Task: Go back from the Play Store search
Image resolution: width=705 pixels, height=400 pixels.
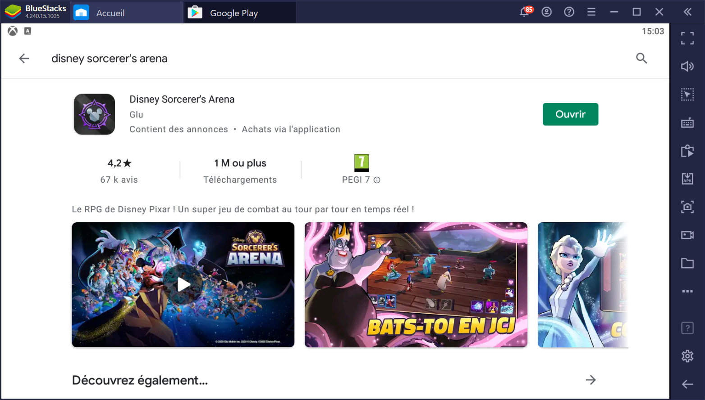Action: tap(24, 58)
